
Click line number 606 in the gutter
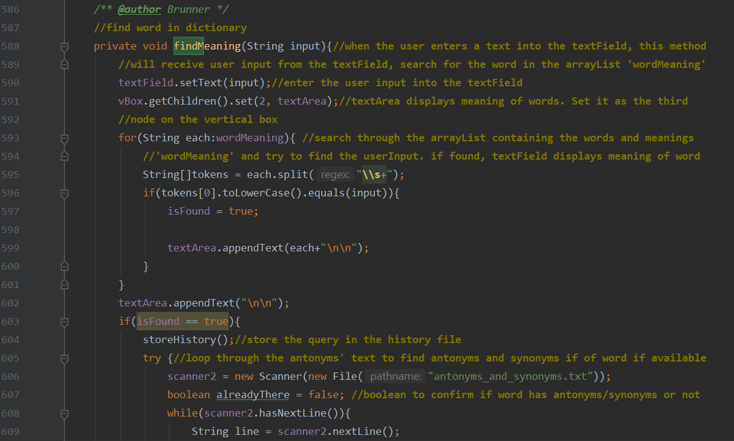point(10,377)
